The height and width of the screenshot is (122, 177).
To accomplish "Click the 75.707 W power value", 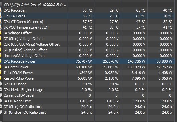I will [84, 61].
